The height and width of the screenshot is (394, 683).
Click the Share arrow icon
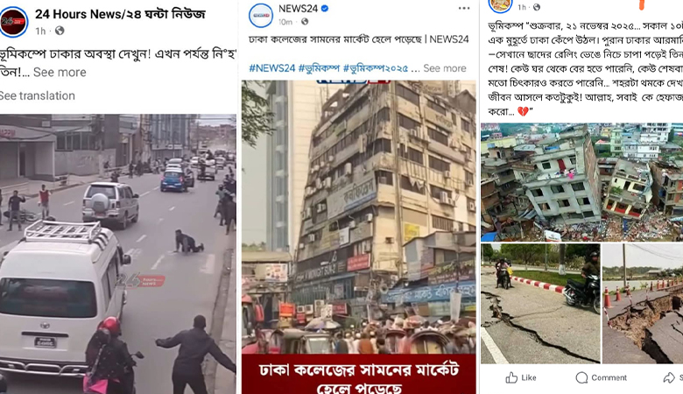point(669,377)
